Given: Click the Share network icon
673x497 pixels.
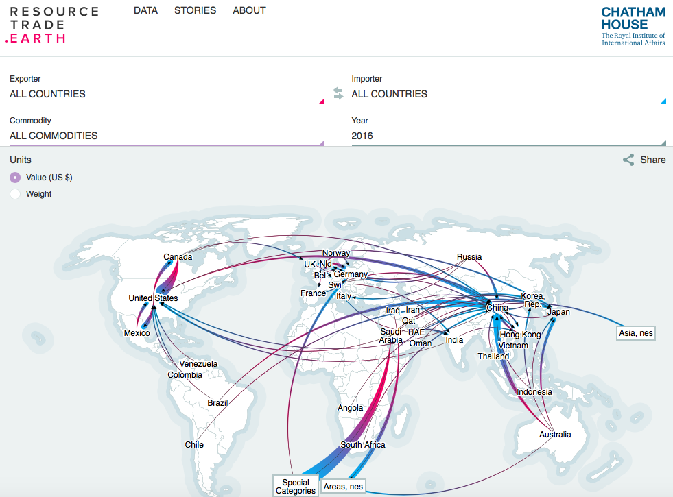Looking at the screenshot, I should (628, 160).
